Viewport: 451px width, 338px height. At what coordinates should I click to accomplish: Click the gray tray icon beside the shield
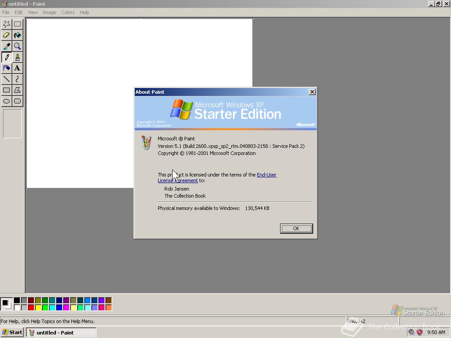pos(411,332)
